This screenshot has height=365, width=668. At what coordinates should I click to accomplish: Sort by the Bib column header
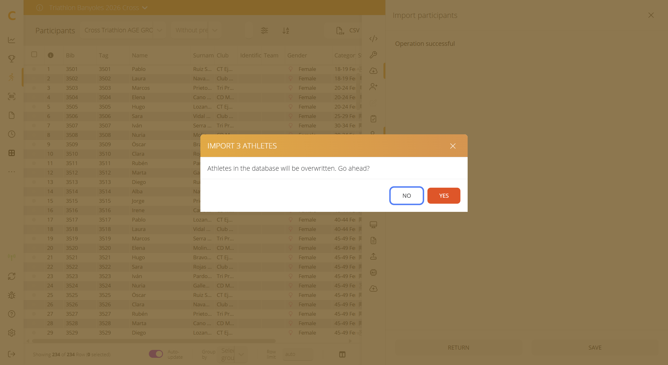coord(70,55)
